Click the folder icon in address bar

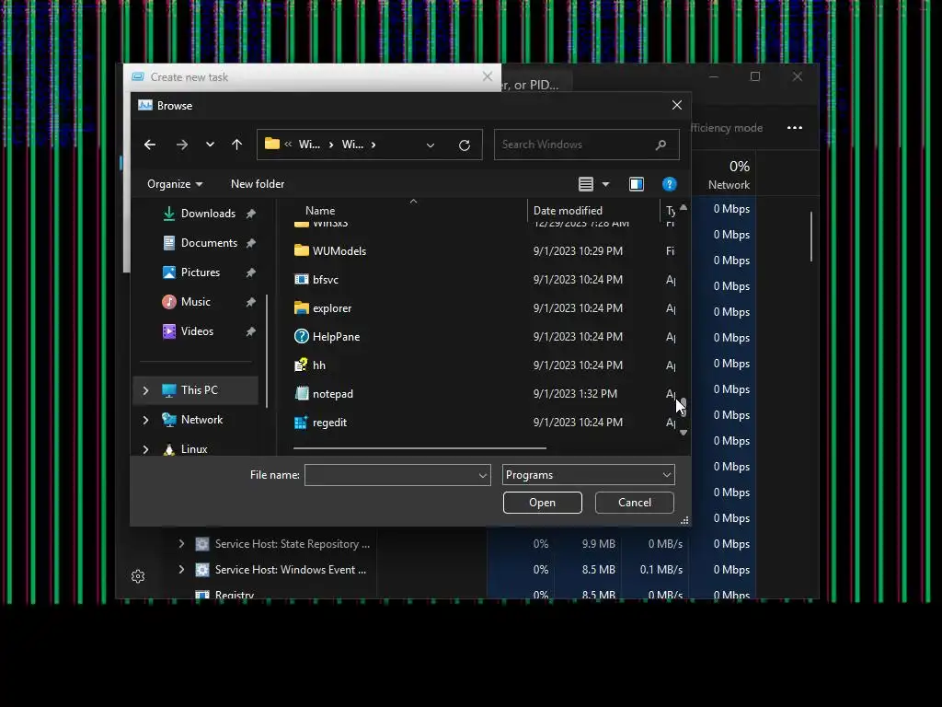pyautogui.click(x=272, y=145)
